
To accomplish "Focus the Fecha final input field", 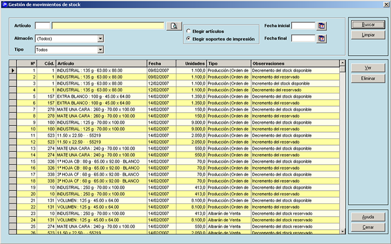I will tap(304, 39).
